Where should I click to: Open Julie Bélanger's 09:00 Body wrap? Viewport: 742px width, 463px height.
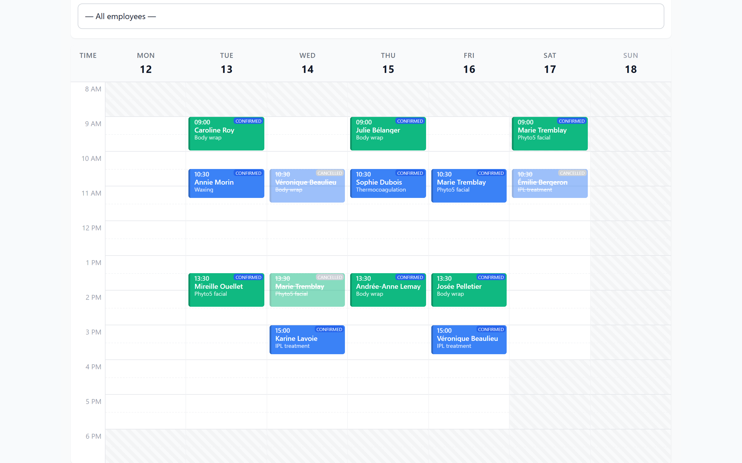click(388, 133)
